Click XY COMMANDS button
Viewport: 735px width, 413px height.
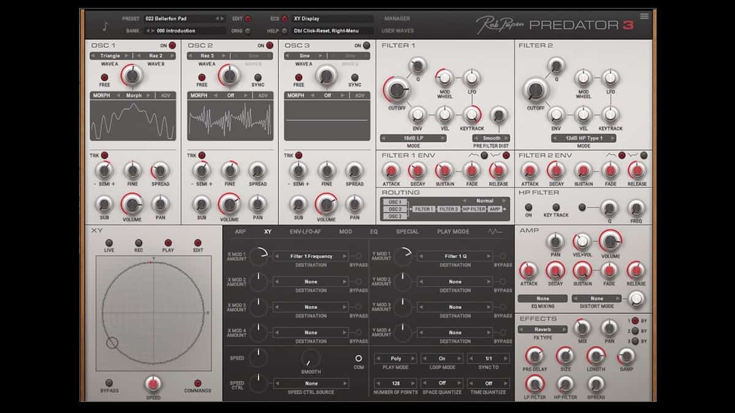tap(197, 383)
